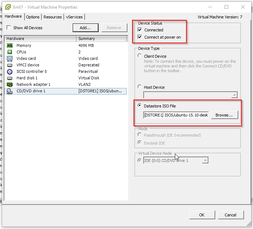The height and width of the screenshot is (229, 253).
Task: Click the CPUs chip icon
Action: [10, 52]
